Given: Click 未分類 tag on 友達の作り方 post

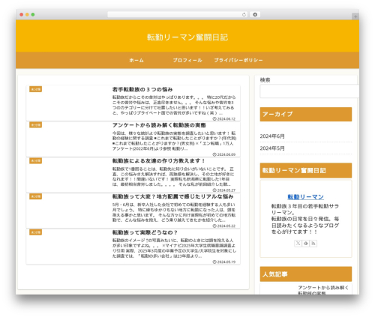Looking at the screenshot, I should tap(35, 160).
